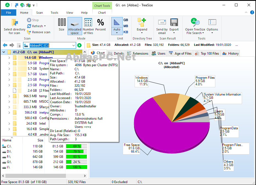Open the Extensions view tab
256x185 pixels.
pos(138,53)
